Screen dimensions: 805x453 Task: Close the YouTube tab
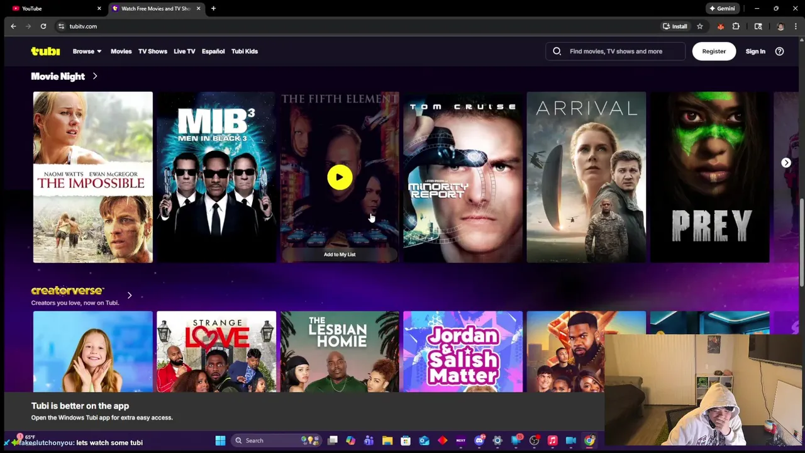click(x=99, y=8)
